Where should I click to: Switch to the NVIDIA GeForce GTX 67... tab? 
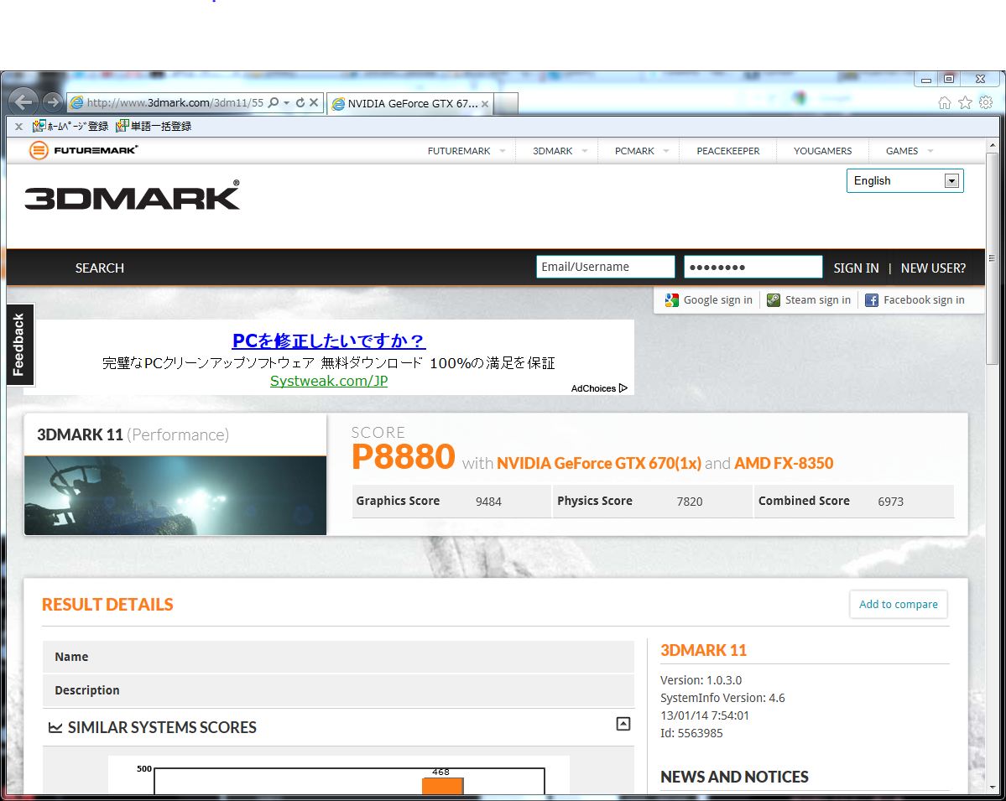click(409, 103)
